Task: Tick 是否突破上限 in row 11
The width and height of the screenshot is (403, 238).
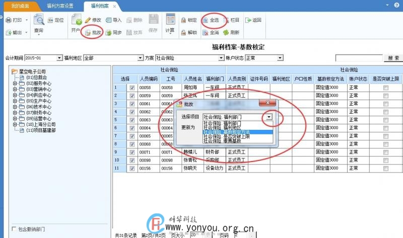Action: 386,169
